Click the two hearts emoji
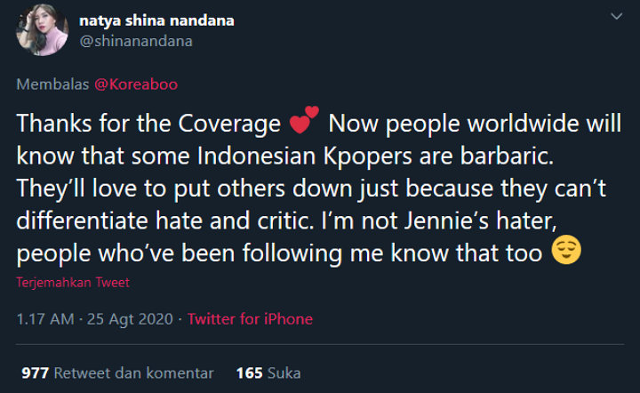Screen dimensions: 640x393 click(x=304, y=121)
